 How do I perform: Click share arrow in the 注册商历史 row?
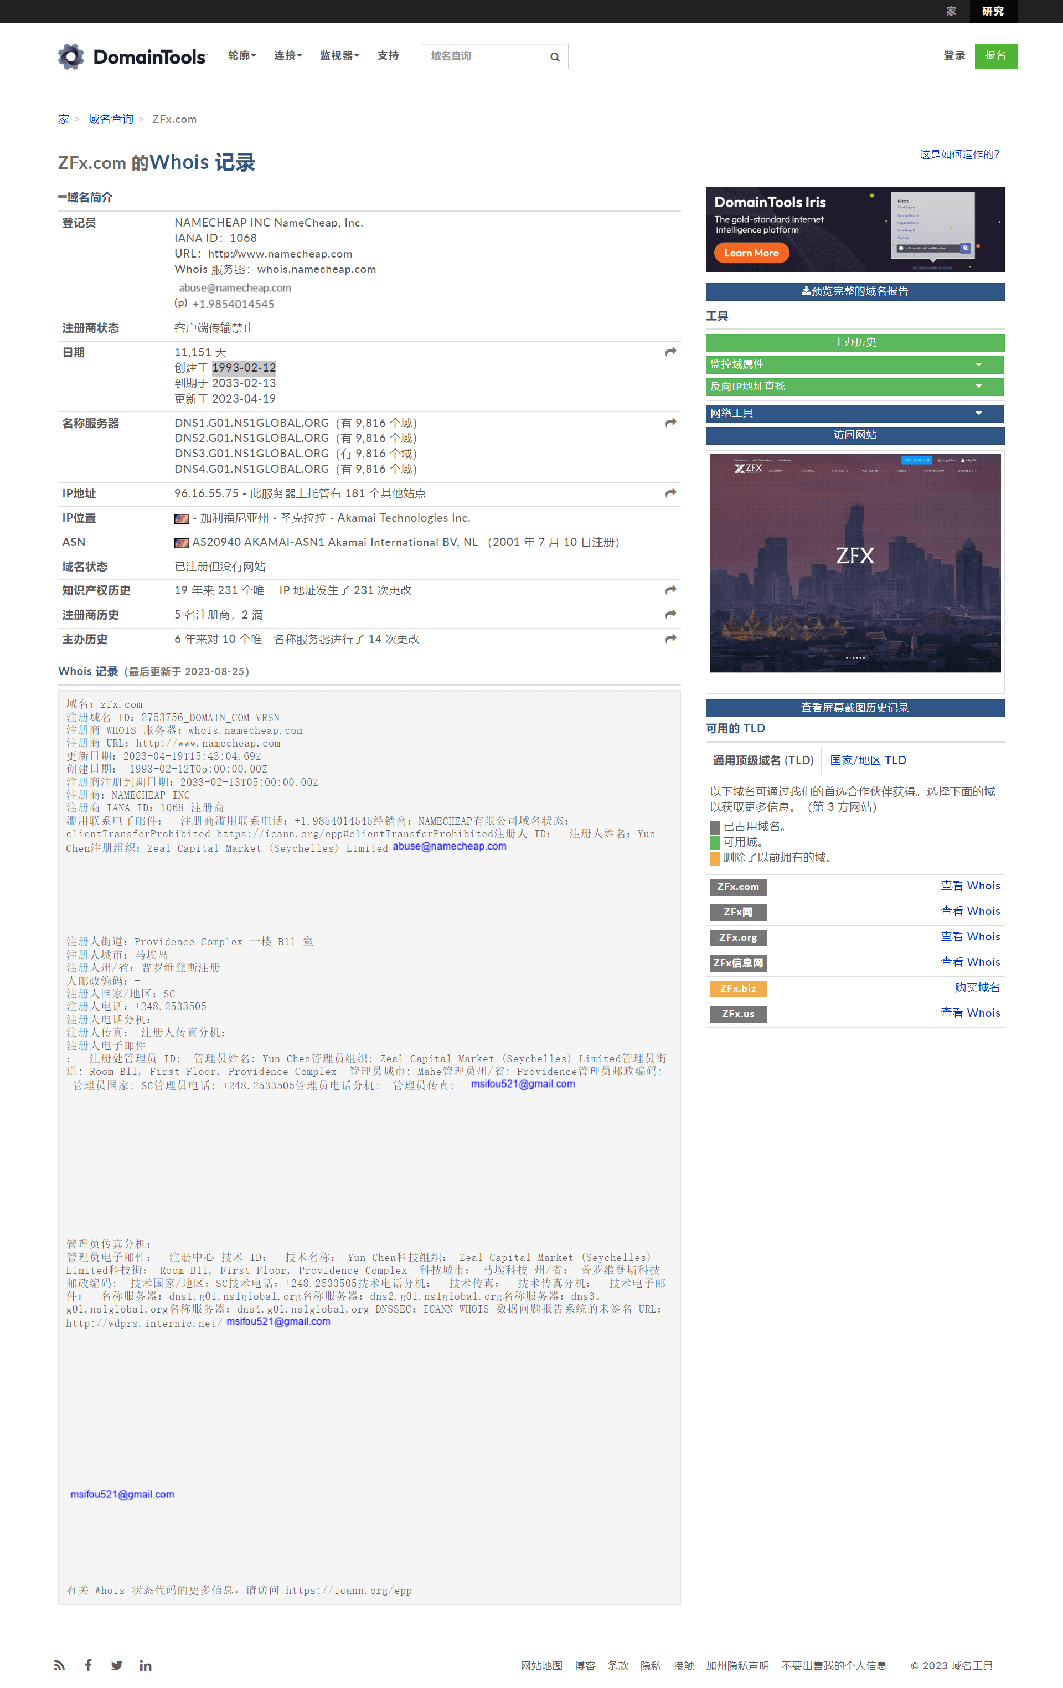pos(670,615)
